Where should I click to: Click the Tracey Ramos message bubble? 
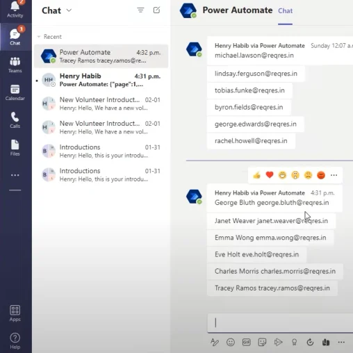pyautogui.click(x=272, y=288)
